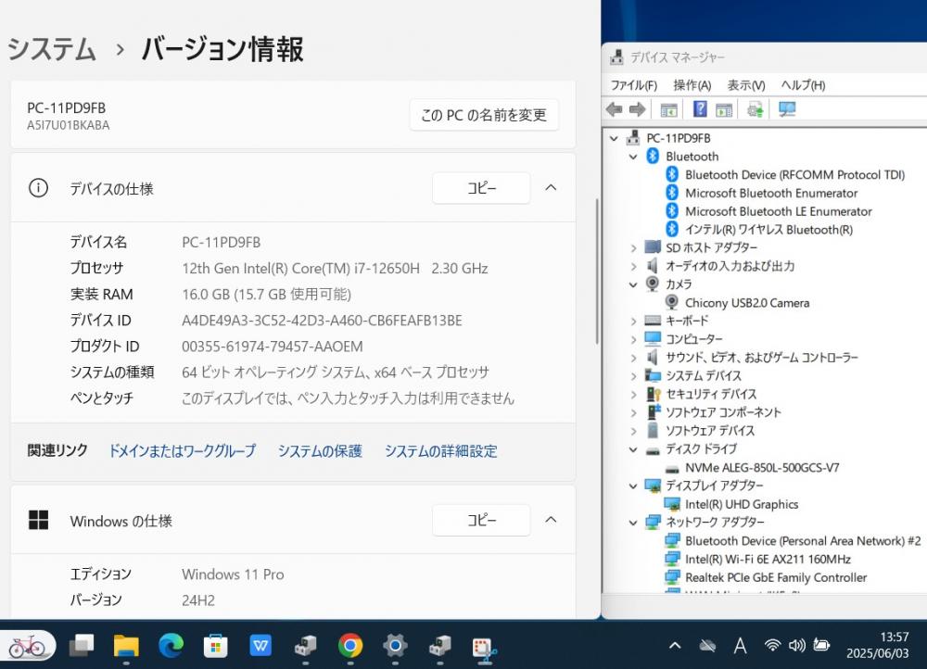Open the システムの詳細設定 link
This screenshot has height=669, width=927.
[441, 451]
